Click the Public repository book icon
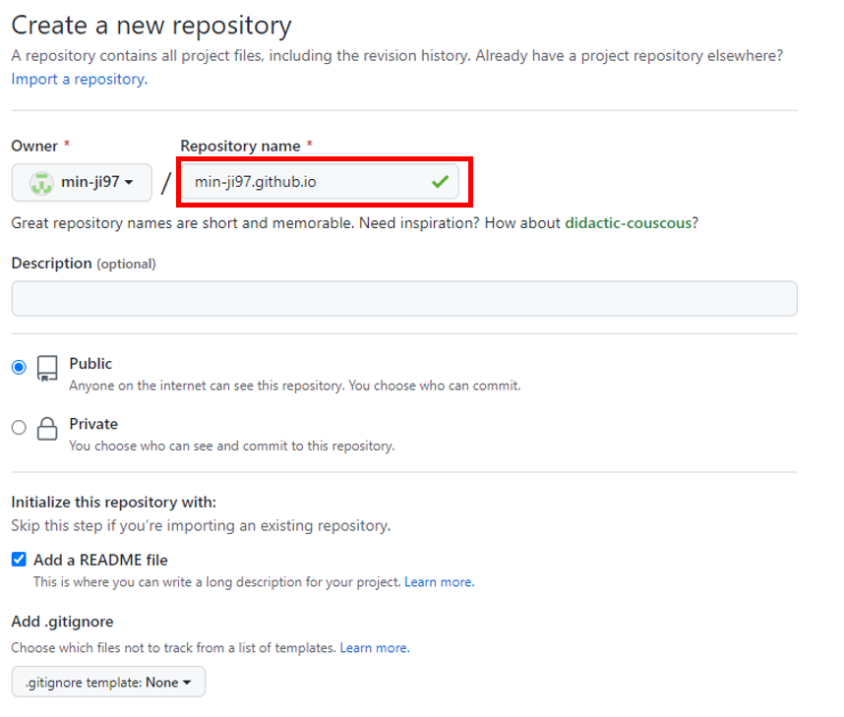 click(47, 368)
